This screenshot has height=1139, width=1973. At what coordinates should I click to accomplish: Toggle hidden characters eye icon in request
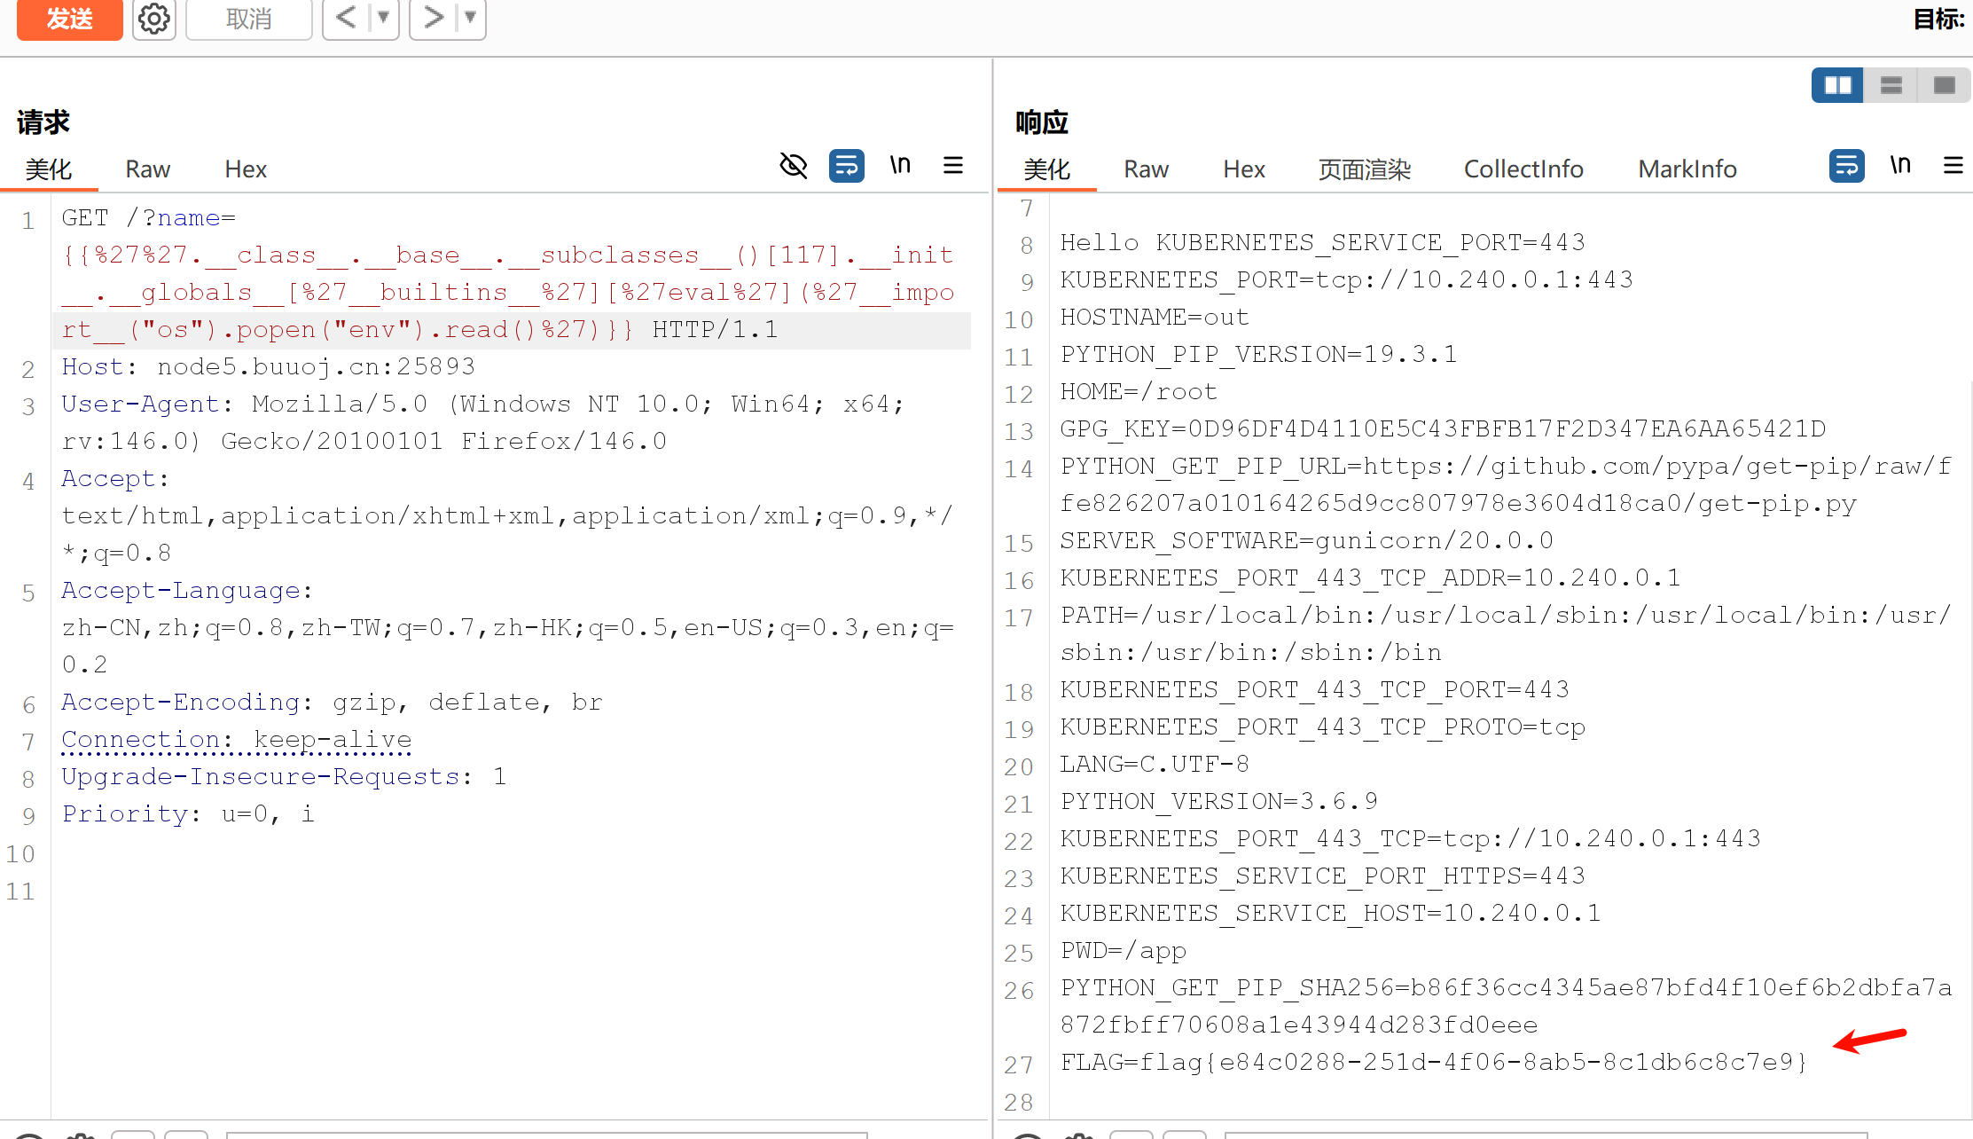[x=793, y=166]
